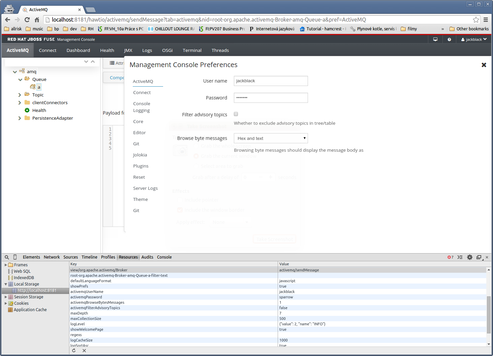The width and height of the screenshot is (493, 356).
Task: Go to the JMX tab
Action: [128, 50]
